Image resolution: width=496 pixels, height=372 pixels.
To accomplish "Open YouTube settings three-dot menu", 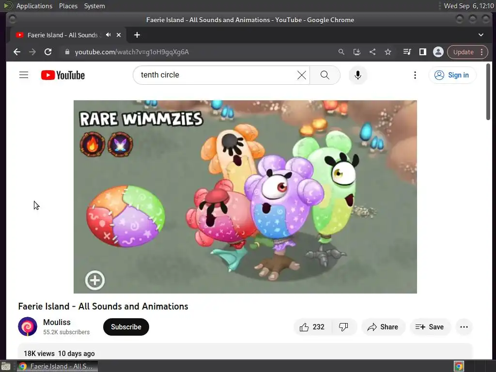I will (x=415, y=75).
